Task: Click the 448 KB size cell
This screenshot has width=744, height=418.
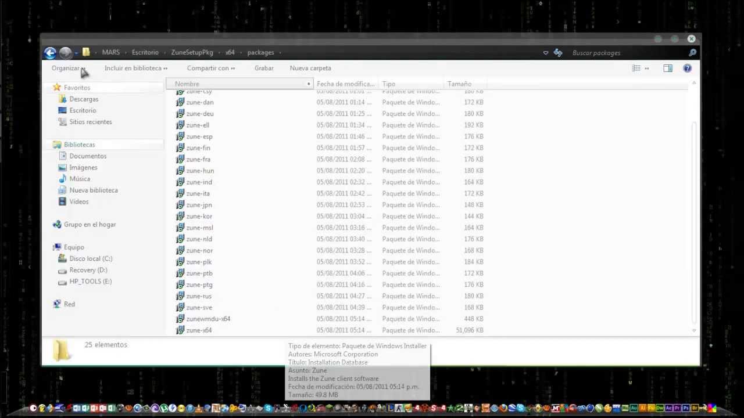Action: [x=474, y=319]
